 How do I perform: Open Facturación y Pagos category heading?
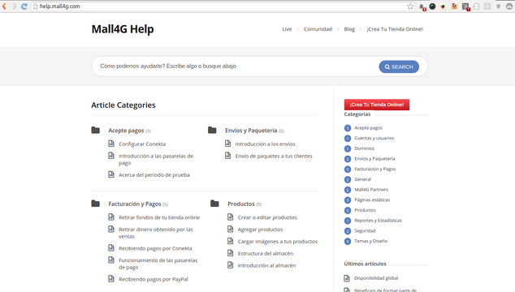coord(135,204)
